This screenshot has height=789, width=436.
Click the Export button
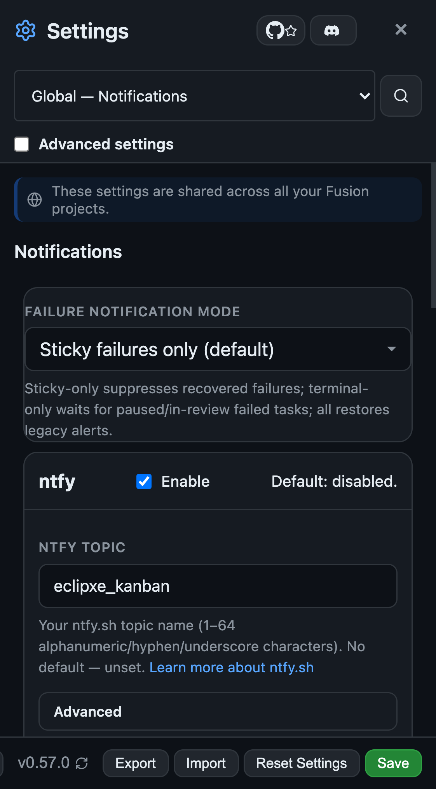coord(136,763)
